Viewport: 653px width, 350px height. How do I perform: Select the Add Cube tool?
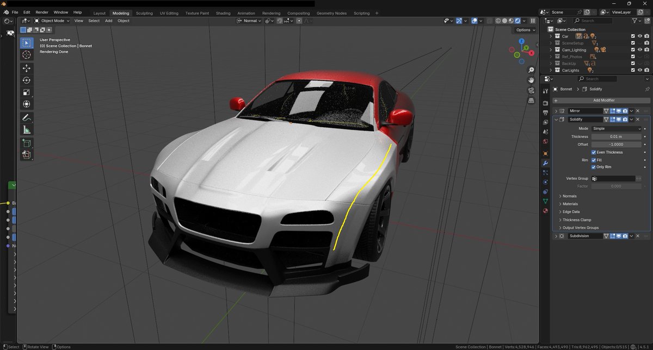[x=26, y=143]
